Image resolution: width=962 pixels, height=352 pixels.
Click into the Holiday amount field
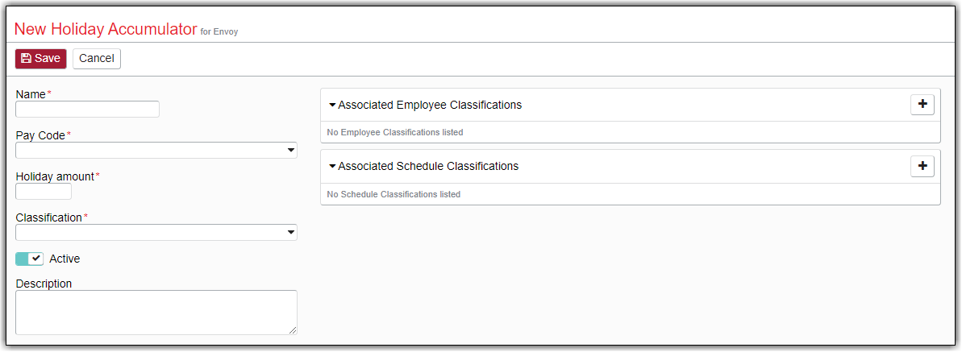tap(44, 192)
